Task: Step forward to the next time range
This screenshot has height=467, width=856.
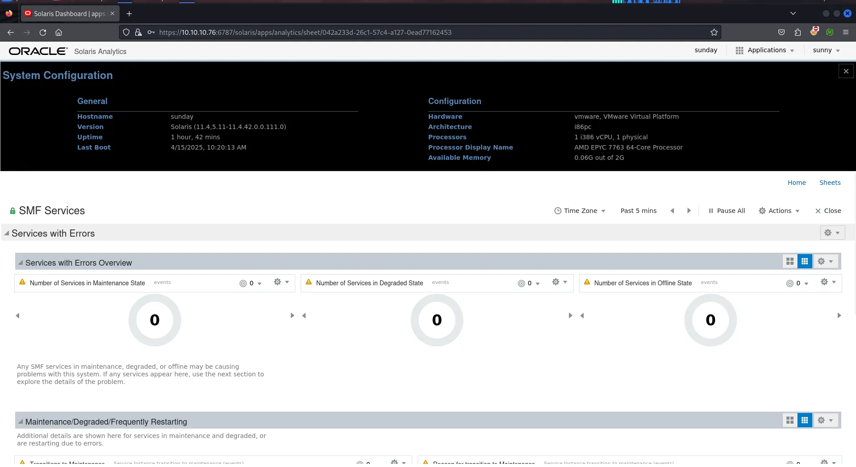Action: [689, 211]
